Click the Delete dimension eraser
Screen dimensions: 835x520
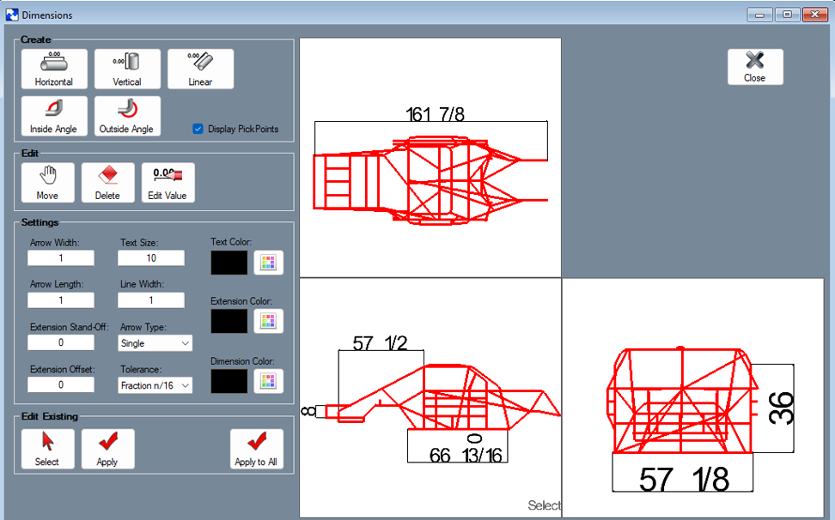coord(107,183)
